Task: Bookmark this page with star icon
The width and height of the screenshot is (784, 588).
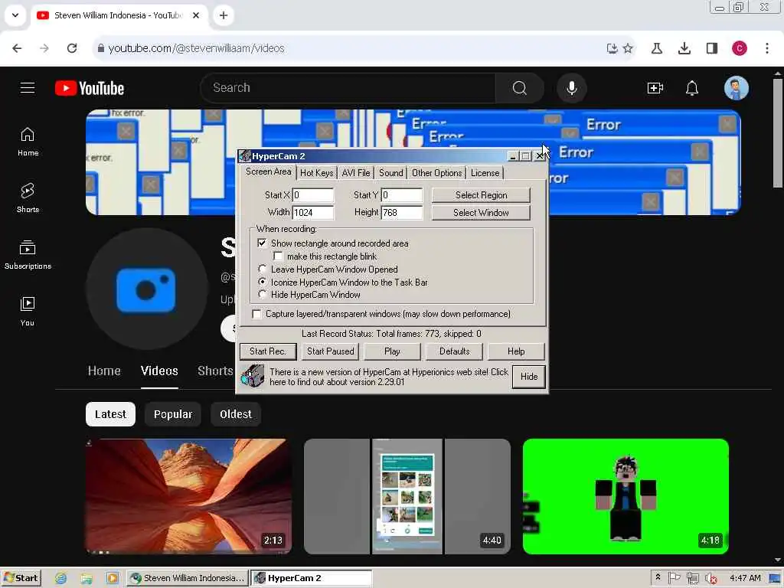Action: [x=628, y=48]
